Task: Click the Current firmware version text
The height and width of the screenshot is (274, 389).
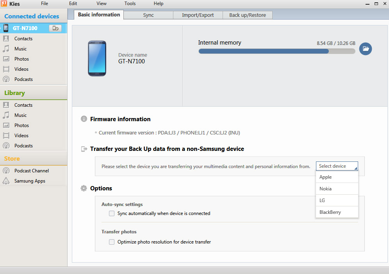Action: (x=169, y=133)
